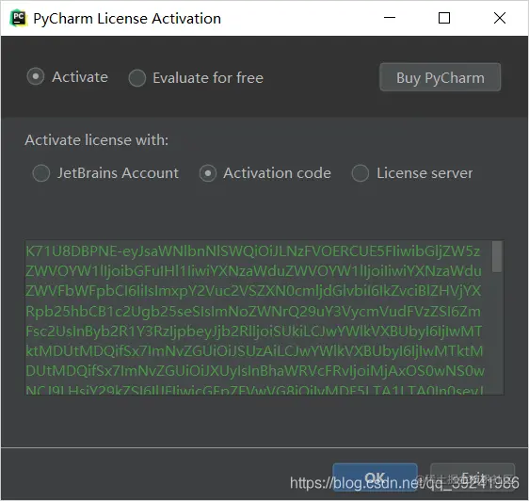
Task: Choose the JetBrains Account radio button
Action: point(41,173)
